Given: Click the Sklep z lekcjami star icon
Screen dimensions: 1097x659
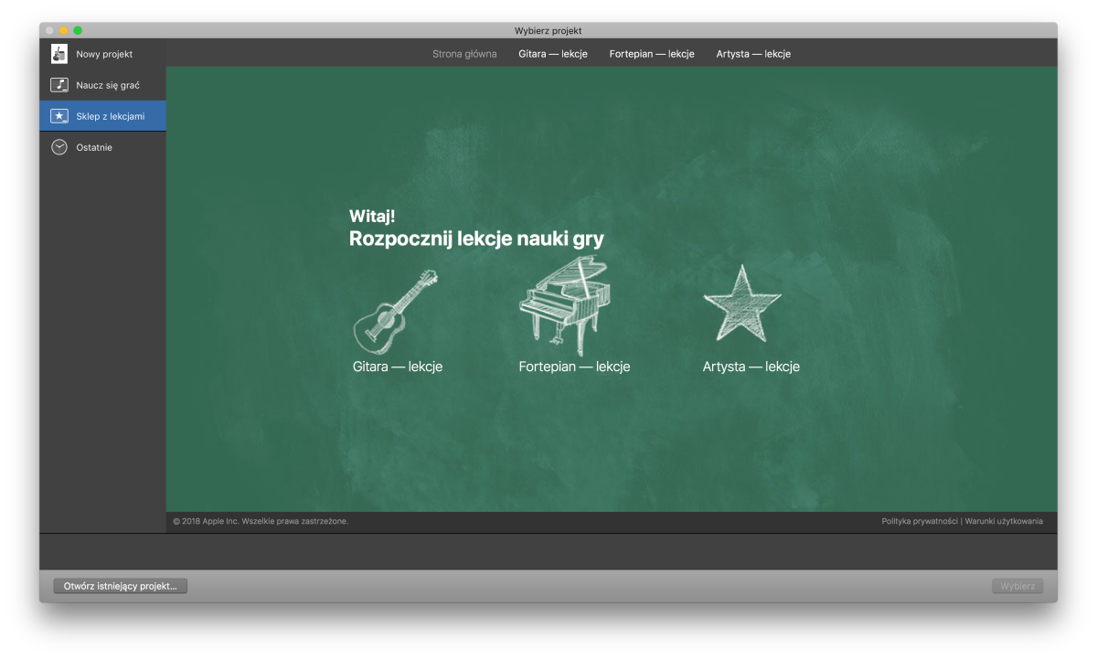Looking at the screenshot, I should tap(59, 116).
